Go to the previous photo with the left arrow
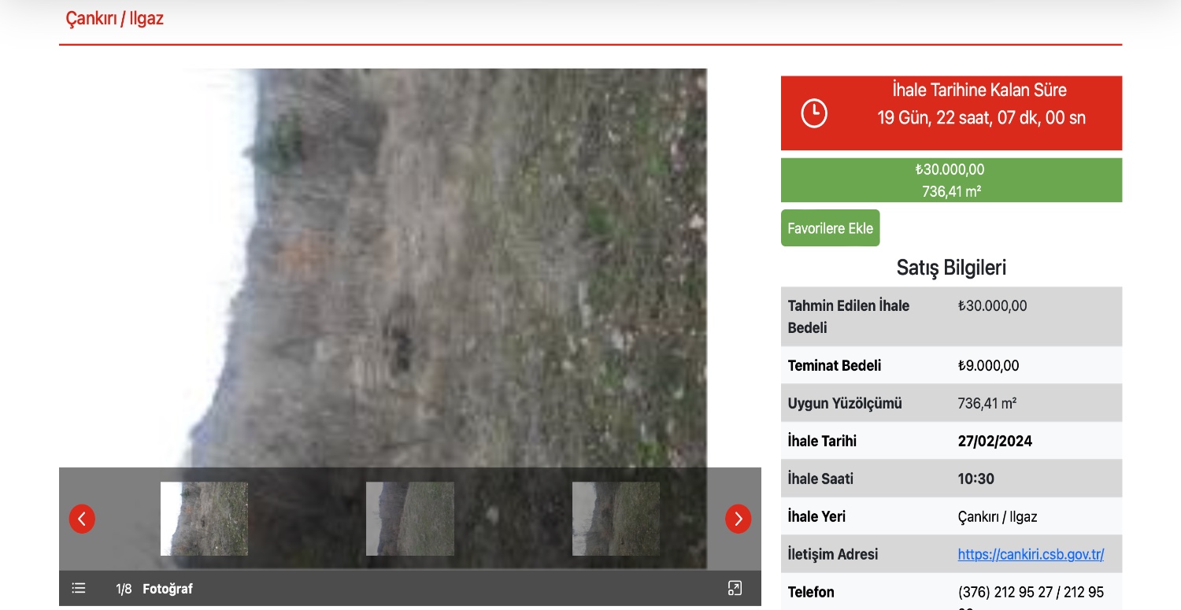Viewport: 1181px width, 610px height. (x=82, y=519)
